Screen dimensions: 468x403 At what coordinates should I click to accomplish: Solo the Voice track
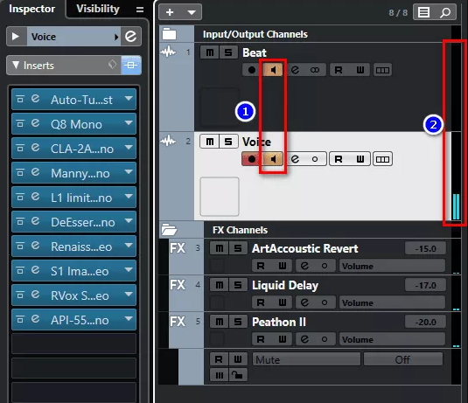point(228,142)
